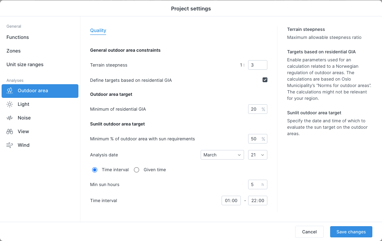This screenshot has width=382, height=241.
Task: Click the Min sun hours field
Action: point(257,184)
